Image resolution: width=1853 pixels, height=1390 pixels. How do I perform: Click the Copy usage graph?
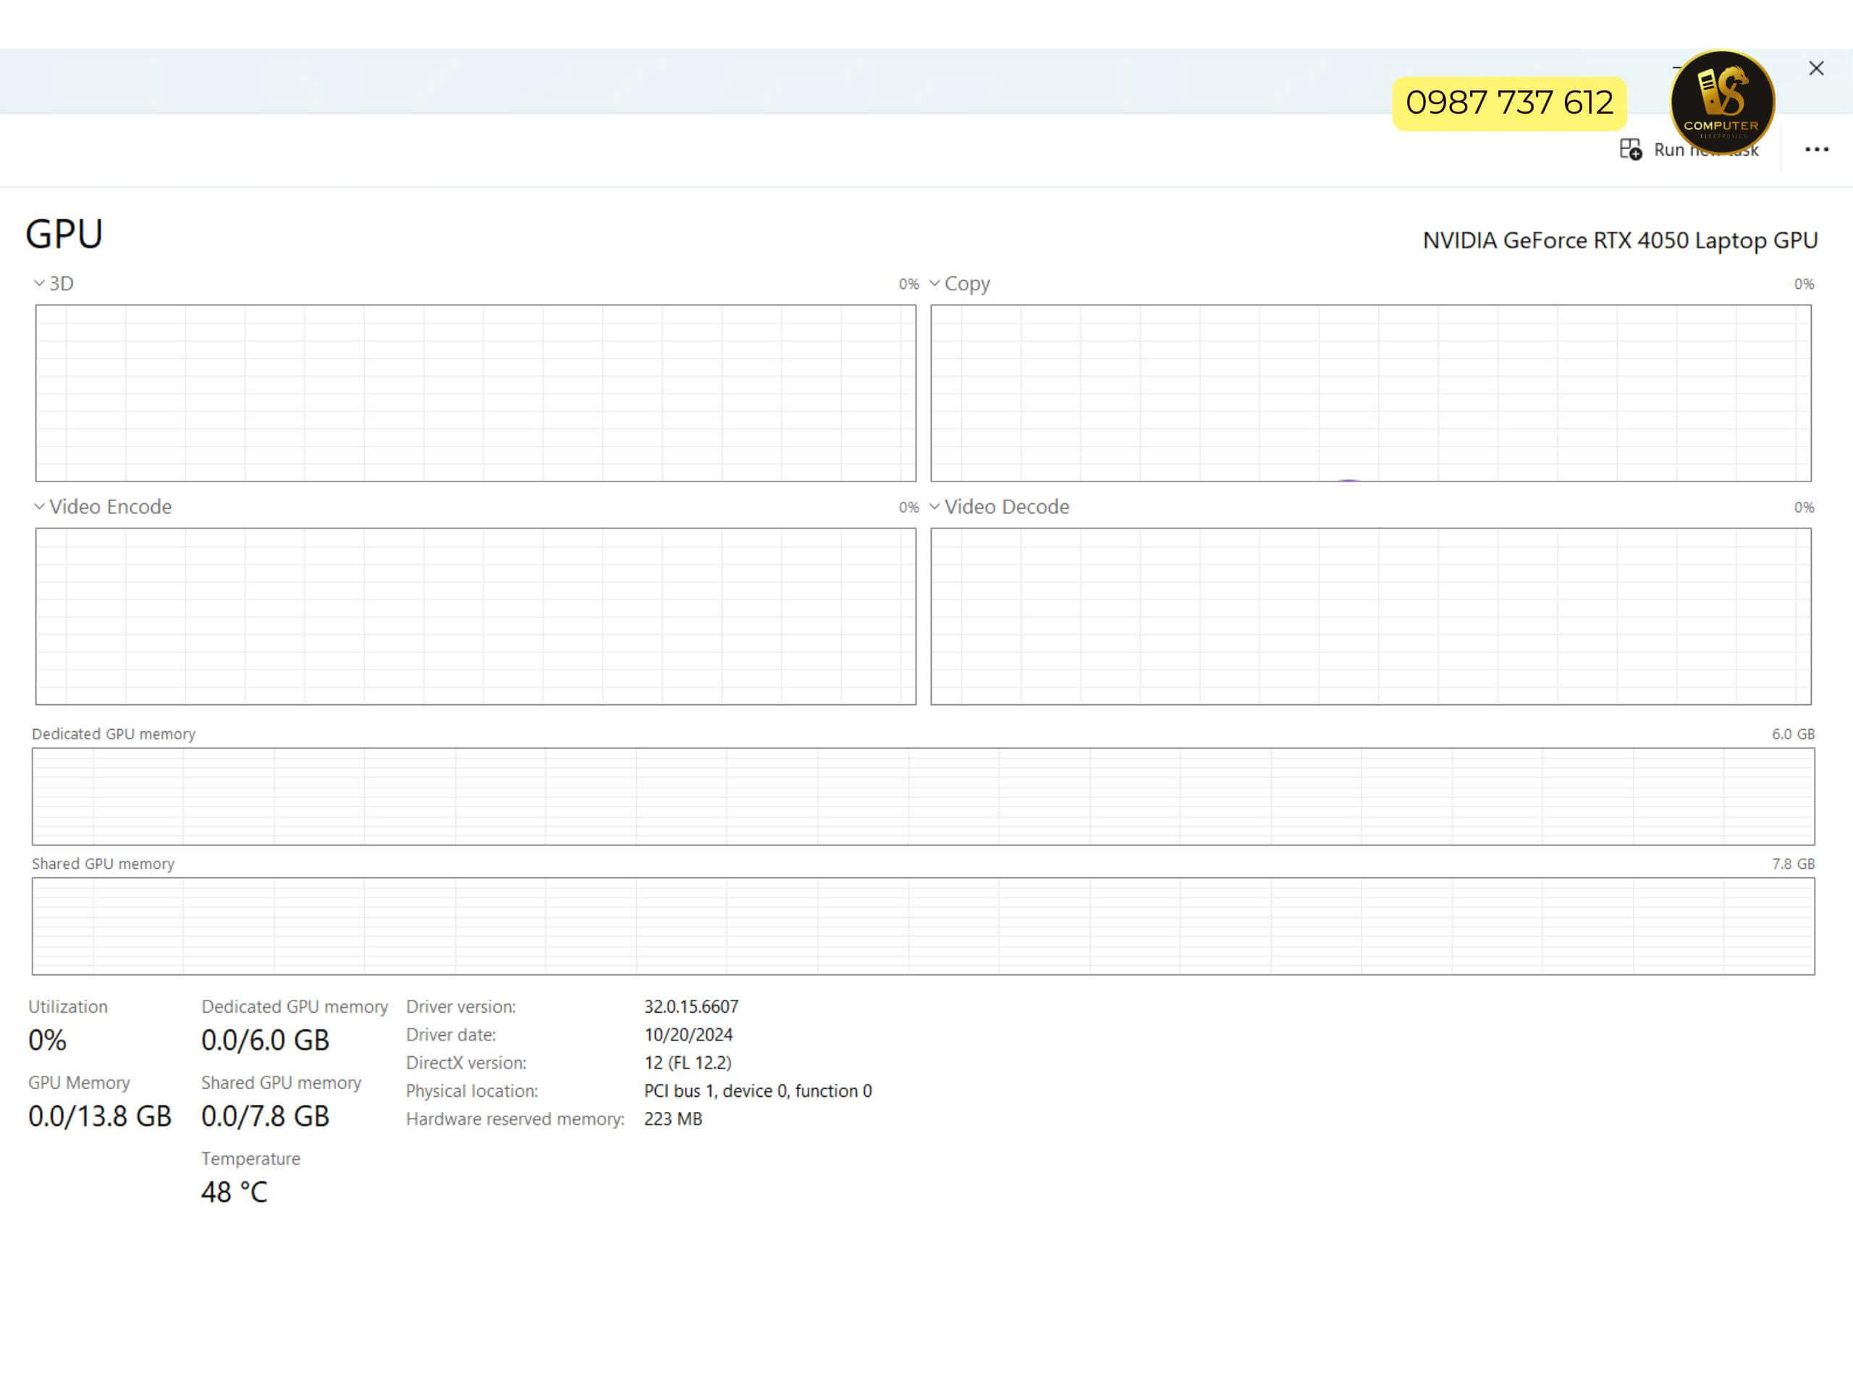point(1370,393)
